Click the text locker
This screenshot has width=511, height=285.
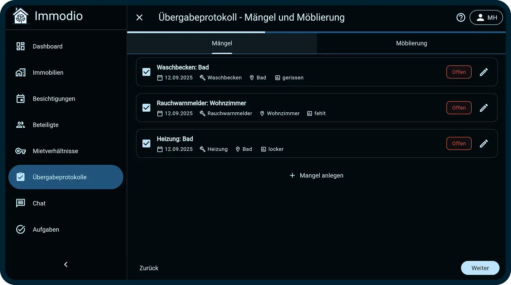click(x=276, y=149)
